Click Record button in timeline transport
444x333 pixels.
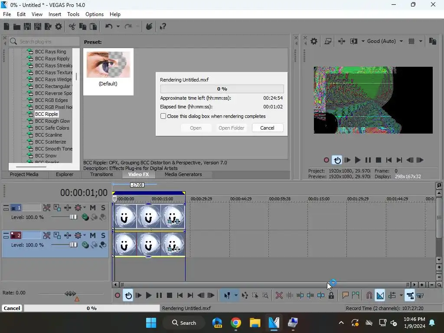[117, 296]
